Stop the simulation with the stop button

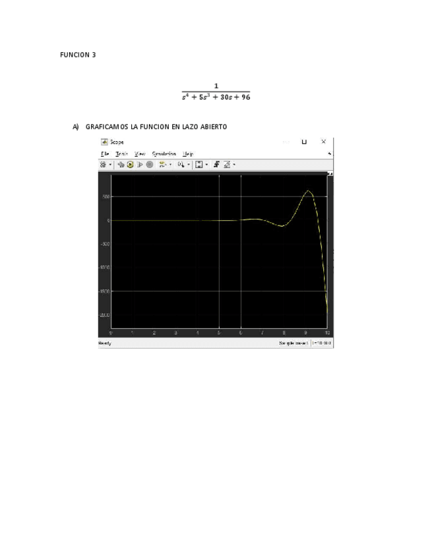tap(150, 165)
